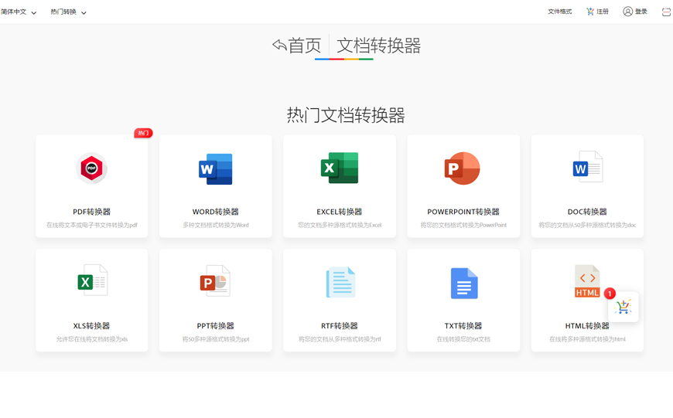The image size is (673, 418).
Task: Click the PDF转换器 card title
Action: click(92, 212)
